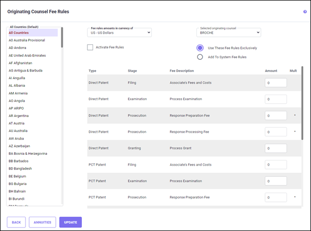The width and height of the screenshot is (311, 231).
Task: Click Direct Patent Filing amount field
Action: [275, 83]
